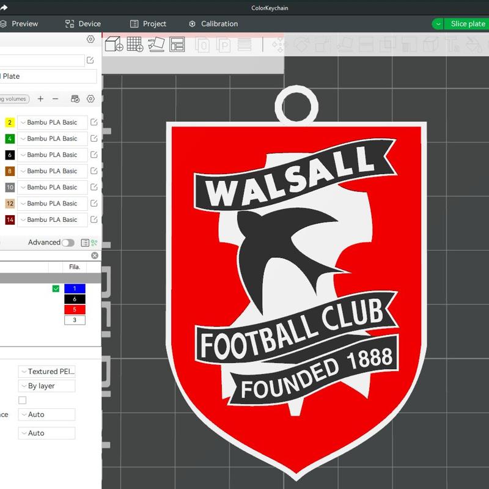Viewport: 489px width, 489px height.
Task: Select the Move tool in the toolbar
Action: pos(279,45)
